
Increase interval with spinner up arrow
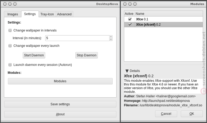(111, 37)
